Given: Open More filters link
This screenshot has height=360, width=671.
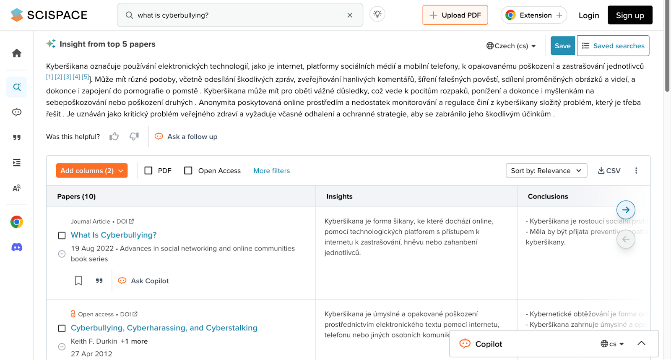Looking at the screenshot, I should click(x=272, y=171).
